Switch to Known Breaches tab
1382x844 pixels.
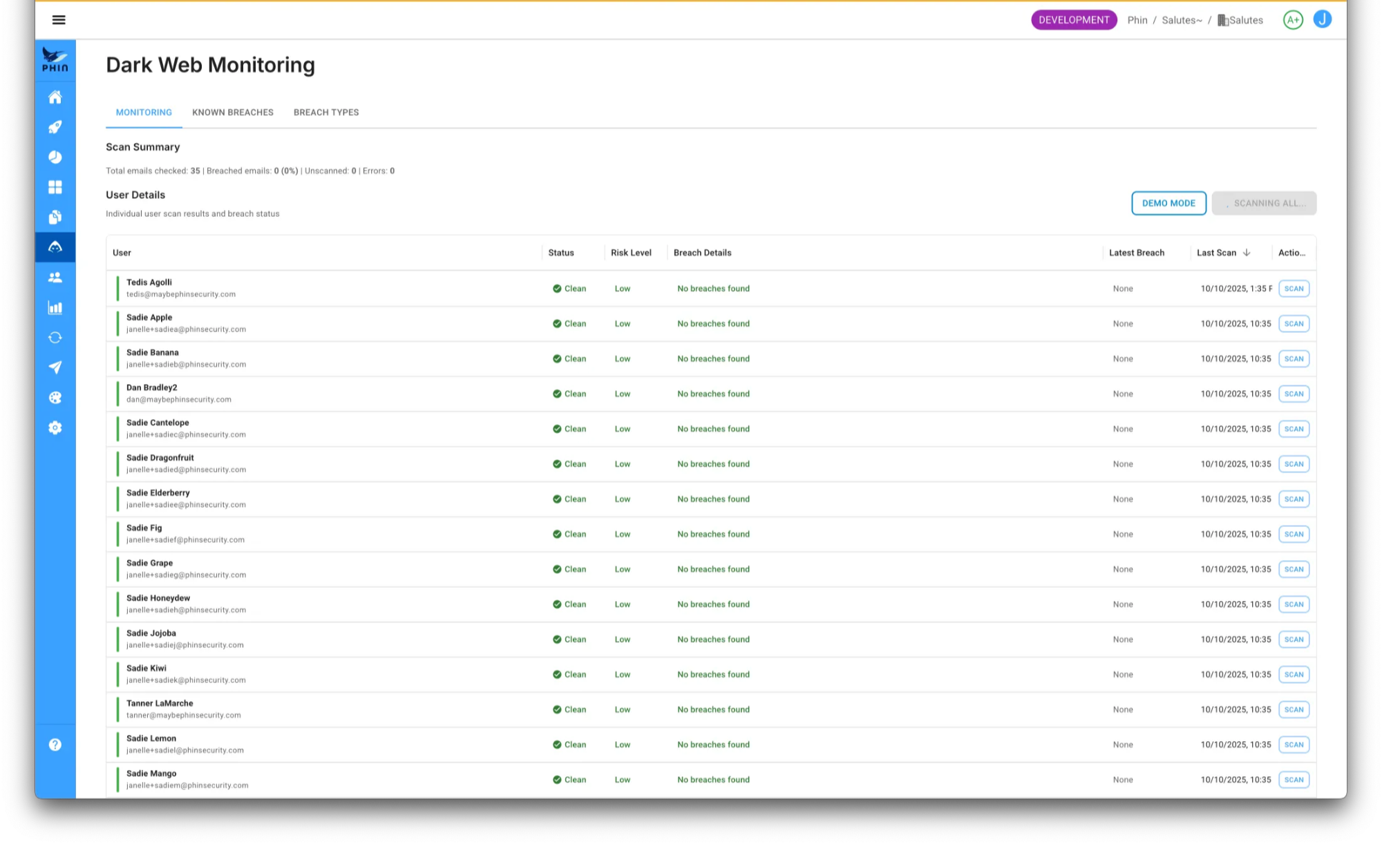pyautogui.click(x=233, y=113)
